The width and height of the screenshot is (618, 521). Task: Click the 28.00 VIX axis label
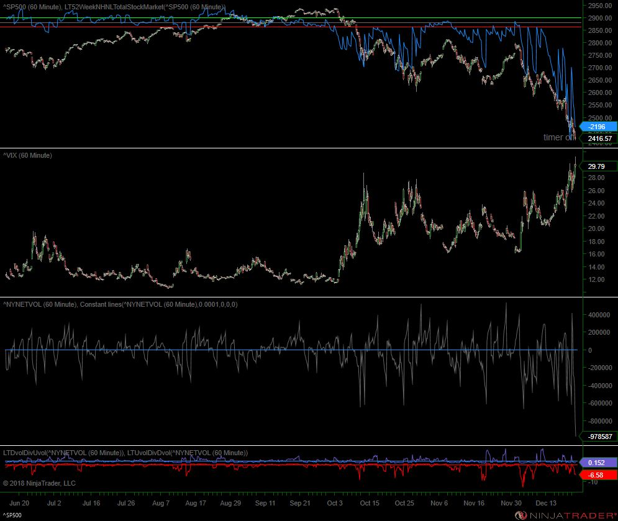click(596, 178)
